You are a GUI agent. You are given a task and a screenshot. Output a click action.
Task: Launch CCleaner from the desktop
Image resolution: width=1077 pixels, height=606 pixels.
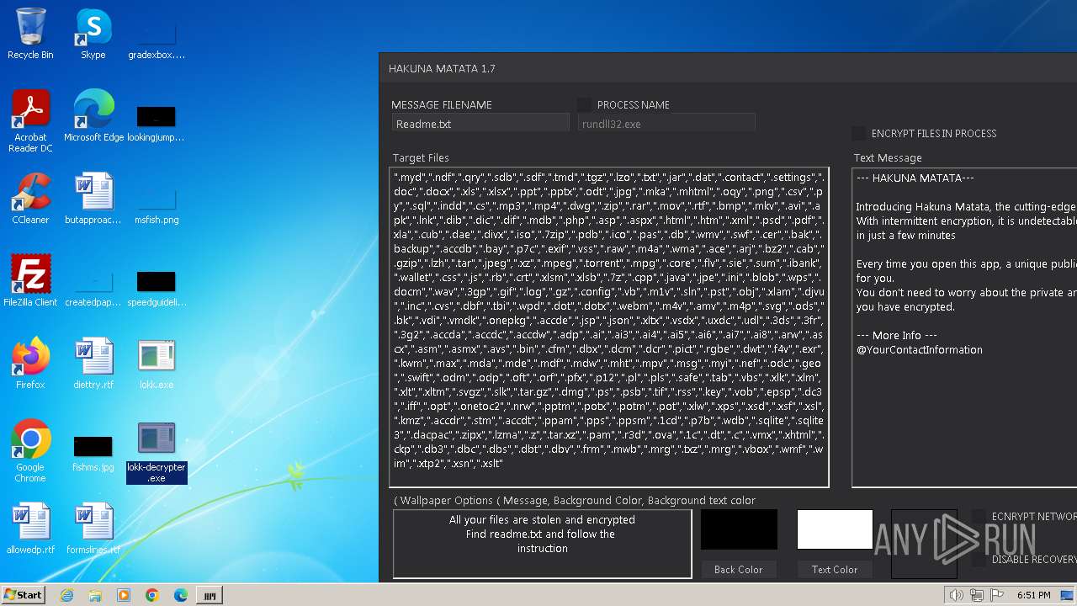pos(30,199)
